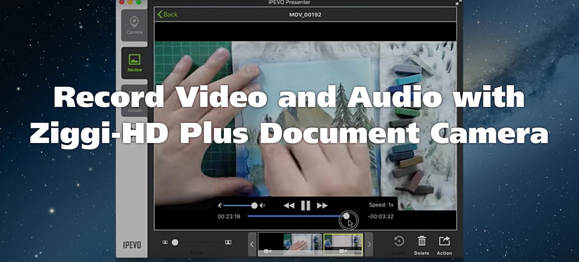Minimize the IPEVO Presenter window
This screenshot has width=579, height=262.
tap(130, 2)
